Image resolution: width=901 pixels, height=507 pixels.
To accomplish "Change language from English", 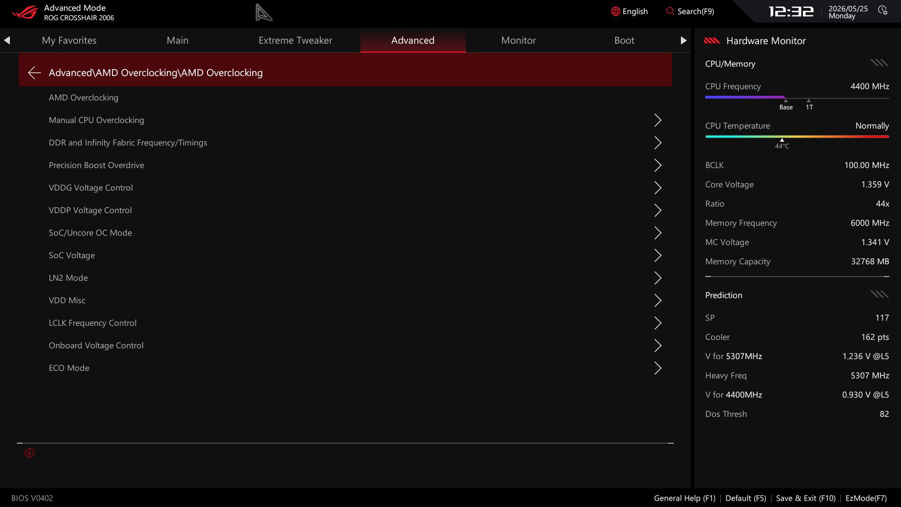I will click(x=629, y=11).
